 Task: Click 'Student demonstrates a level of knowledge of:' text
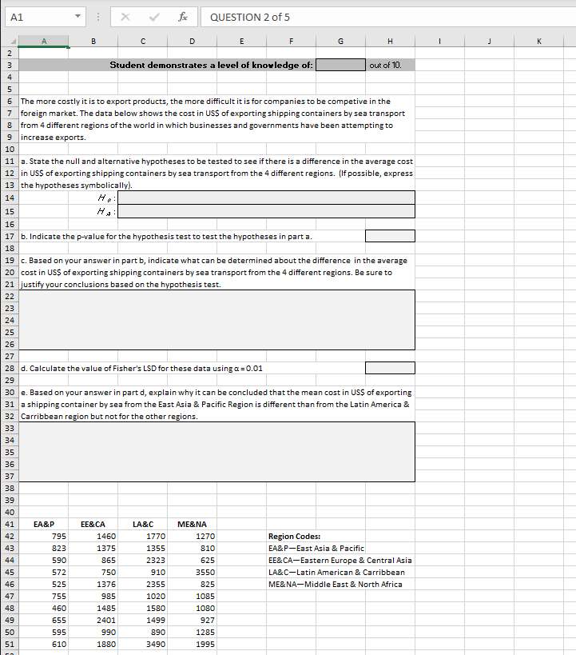click(211, 65)
